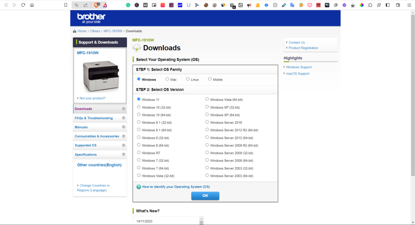Screen dimensions: 415x225
Task: Open the Pocket extension icon
Action: click(x=310, y=5)
